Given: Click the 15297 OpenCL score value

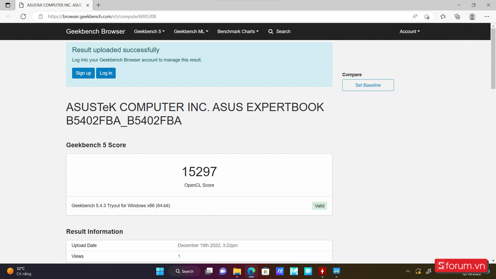Looking at the screenshot, I should tap(199, 172).
